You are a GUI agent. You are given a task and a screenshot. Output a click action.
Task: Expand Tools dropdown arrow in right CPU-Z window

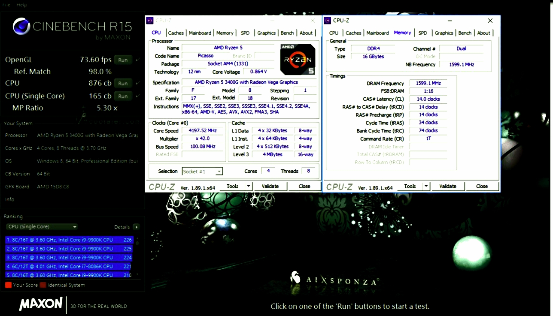[426, 186]
